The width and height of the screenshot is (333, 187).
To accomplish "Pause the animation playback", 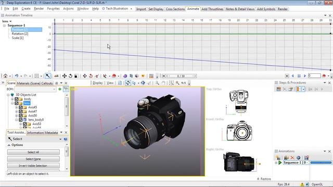I will [x=299, y=76].
